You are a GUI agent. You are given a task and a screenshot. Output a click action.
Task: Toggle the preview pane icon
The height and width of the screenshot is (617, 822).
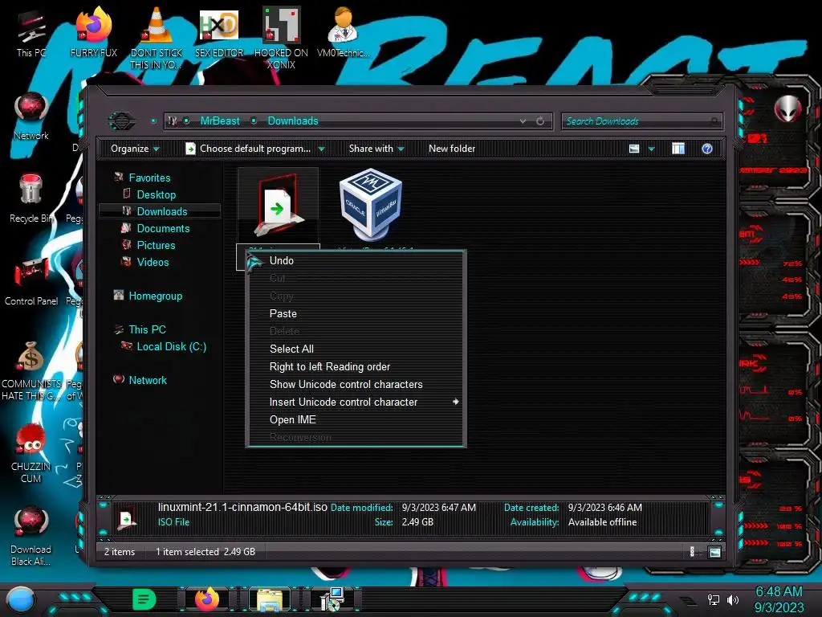[x=678, y=149]
